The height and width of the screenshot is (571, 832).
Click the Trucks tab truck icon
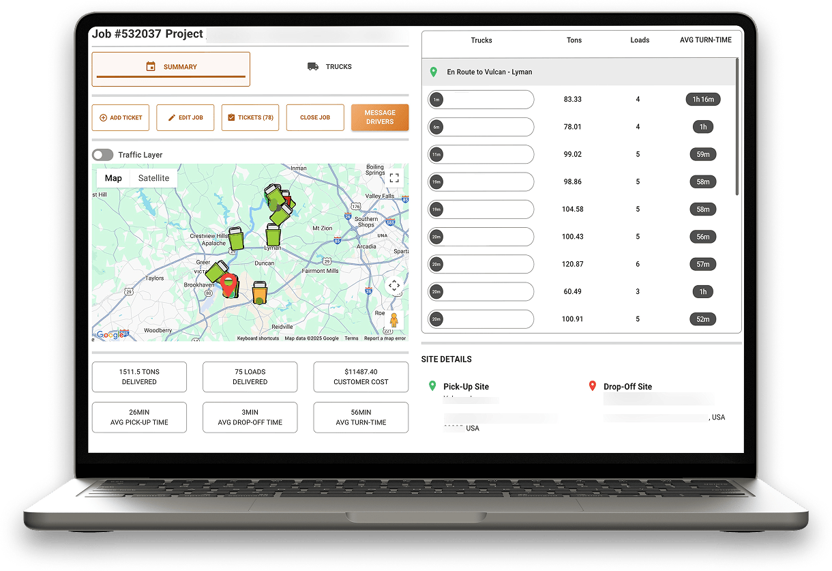click(311, 66)
